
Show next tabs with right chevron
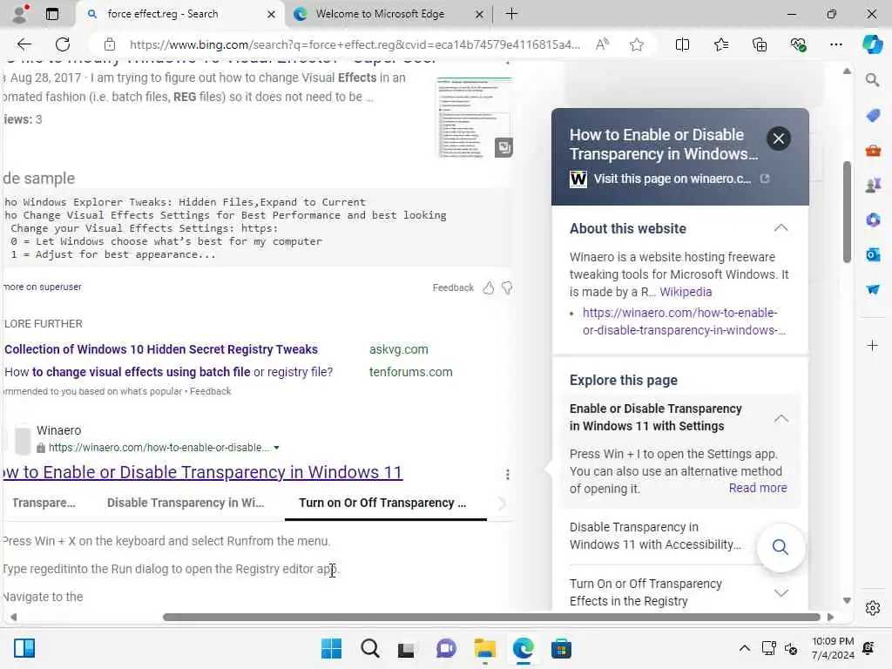[502, 503]
